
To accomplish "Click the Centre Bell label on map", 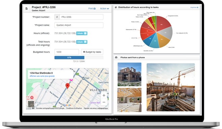I will [x=95, y=103].
